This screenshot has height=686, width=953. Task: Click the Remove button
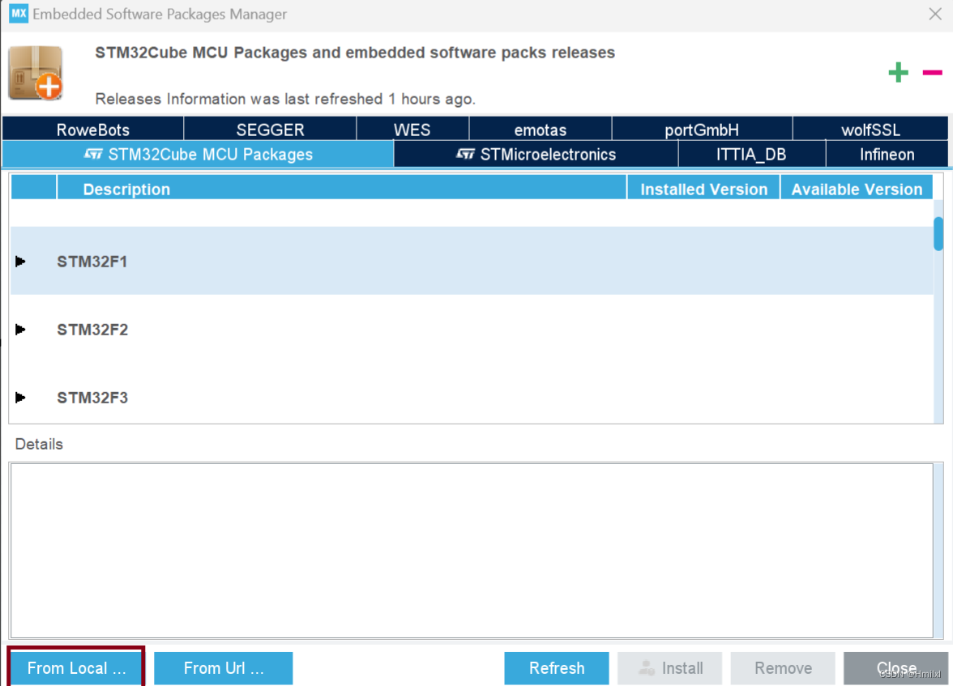[783, 667]
